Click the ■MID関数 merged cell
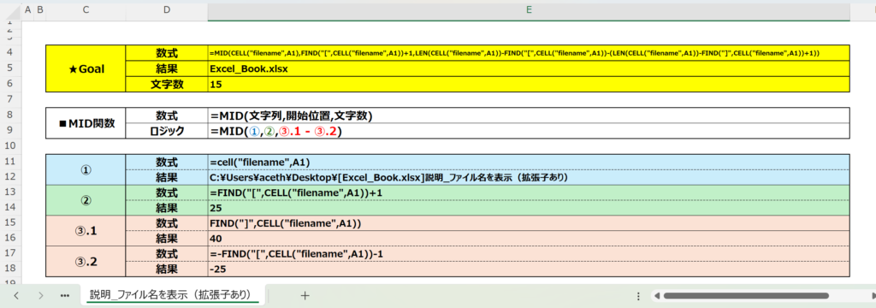The height and width of the screenshot is (308, 876). tap(86, 123)
